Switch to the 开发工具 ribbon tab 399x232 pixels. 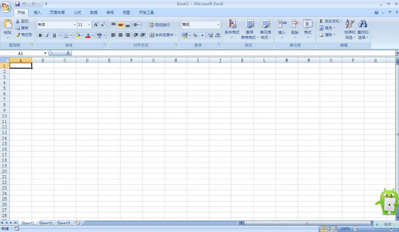[146, 12]
